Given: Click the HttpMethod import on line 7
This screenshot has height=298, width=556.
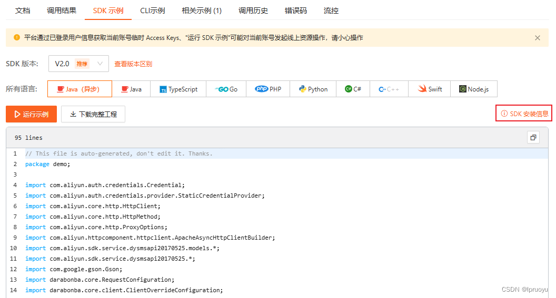Looking at the screenshot, I should tap(93, 217).
